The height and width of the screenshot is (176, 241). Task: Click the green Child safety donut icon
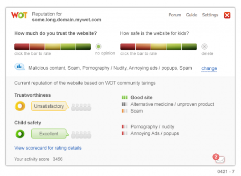point(20,134)
